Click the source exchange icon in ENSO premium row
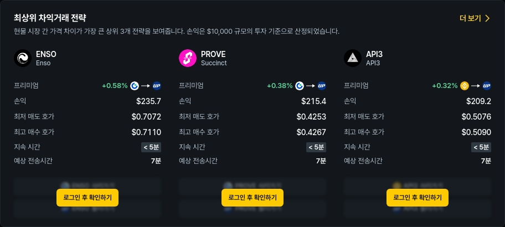This screenshot has height=227, width=505. coord(135,86)
